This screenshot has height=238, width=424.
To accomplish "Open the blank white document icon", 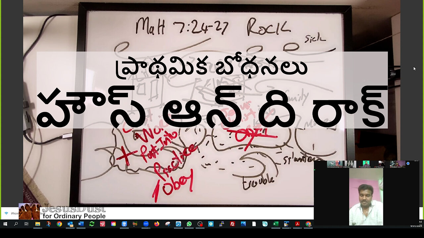I will coord(254,224).
